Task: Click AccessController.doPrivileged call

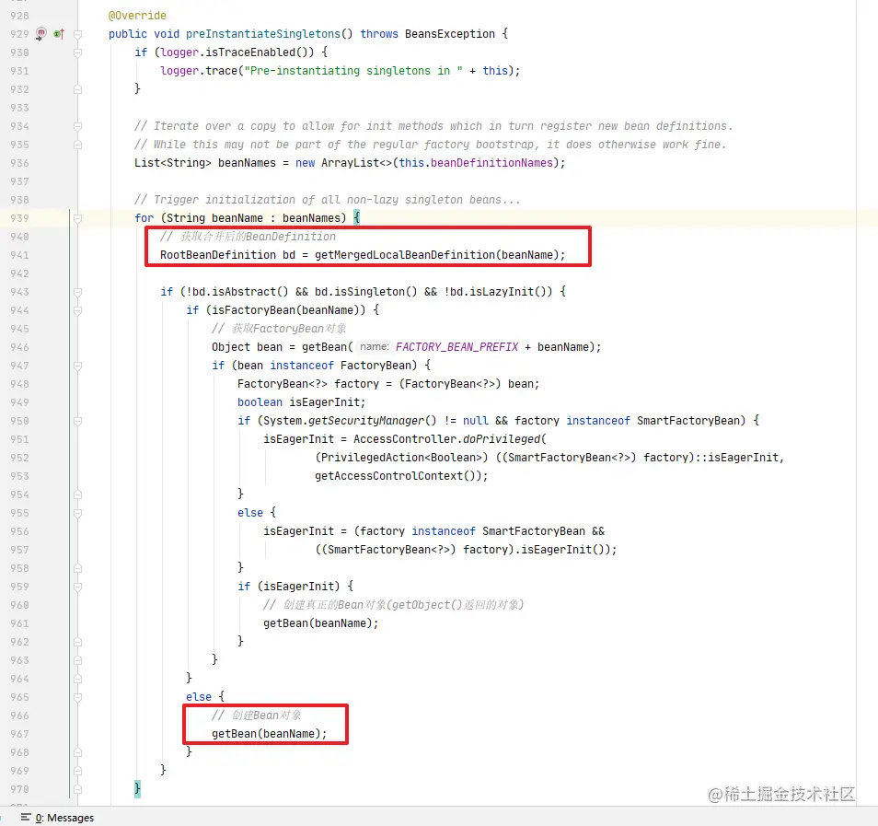Action: (447, 438)
